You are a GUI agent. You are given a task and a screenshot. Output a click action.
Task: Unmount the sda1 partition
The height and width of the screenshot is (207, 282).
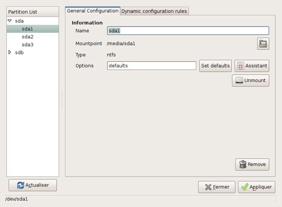[x=250, y=81]
